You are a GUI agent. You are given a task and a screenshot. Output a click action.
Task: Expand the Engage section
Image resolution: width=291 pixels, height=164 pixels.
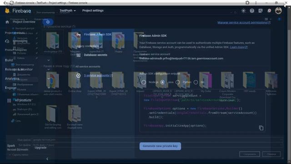point(49,88)
